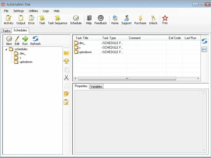
Task: Click the Purchase dollar icon
Action: pos(140,20)
